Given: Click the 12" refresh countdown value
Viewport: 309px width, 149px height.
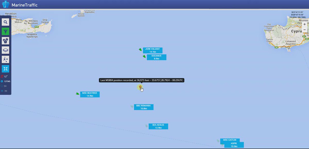Looking at the screenshot, I should 6,77.
